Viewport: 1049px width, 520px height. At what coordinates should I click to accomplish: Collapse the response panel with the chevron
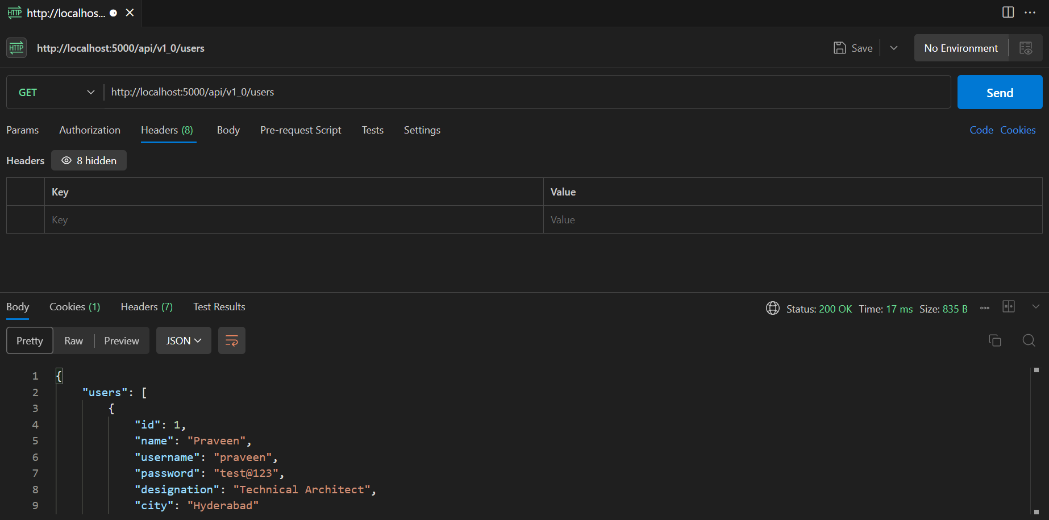tap(1036, 306)
